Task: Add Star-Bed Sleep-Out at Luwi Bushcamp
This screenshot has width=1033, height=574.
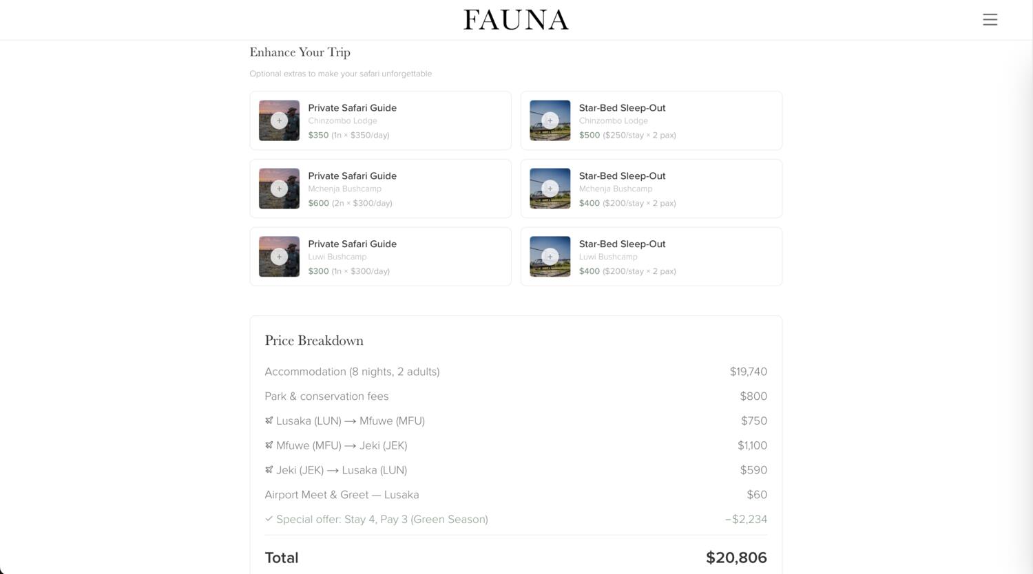Action: click(550, 257)
